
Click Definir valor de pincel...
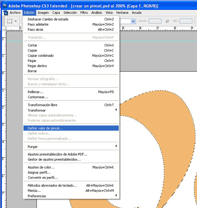71,128
